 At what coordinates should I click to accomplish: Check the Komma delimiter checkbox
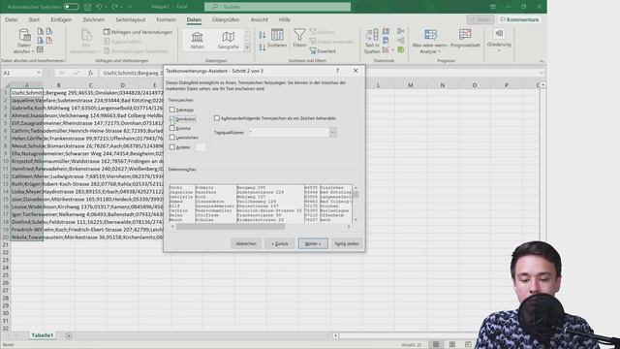[172, 128]
